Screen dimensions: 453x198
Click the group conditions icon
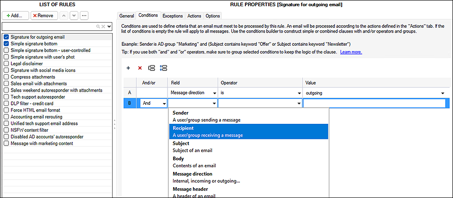(151, 68)
